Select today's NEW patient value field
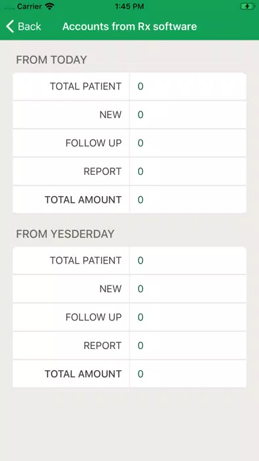The image size is (259, 461). pos(188,115)
